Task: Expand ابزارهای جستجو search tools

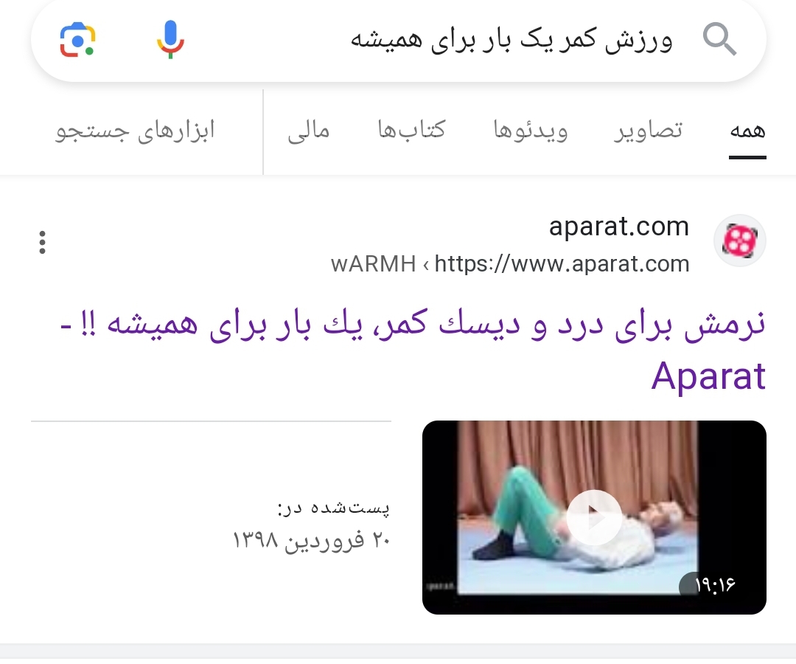Action: [x=135, y=131]
